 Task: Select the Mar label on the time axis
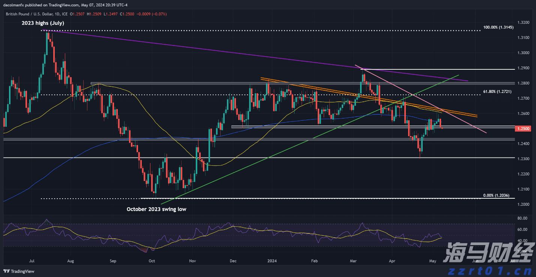[x=354, y=260]
